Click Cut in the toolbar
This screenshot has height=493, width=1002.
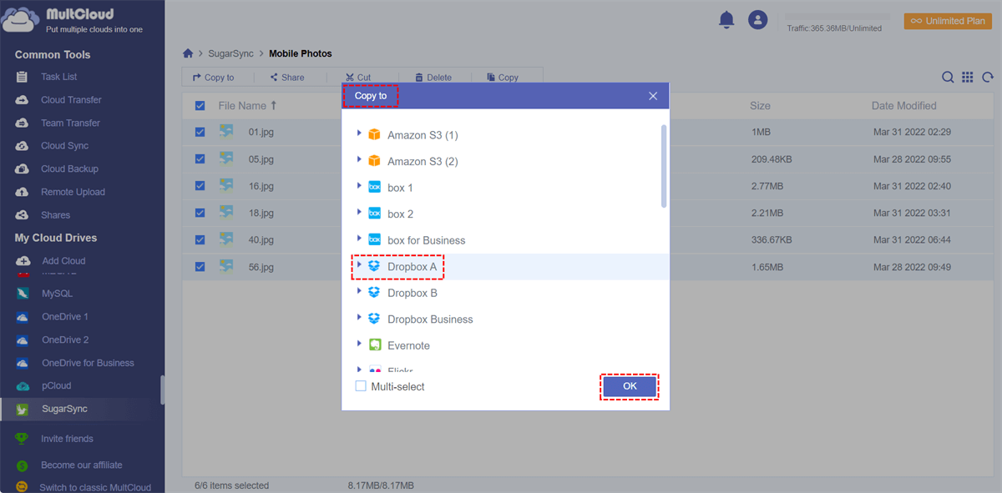click(358, 78)
